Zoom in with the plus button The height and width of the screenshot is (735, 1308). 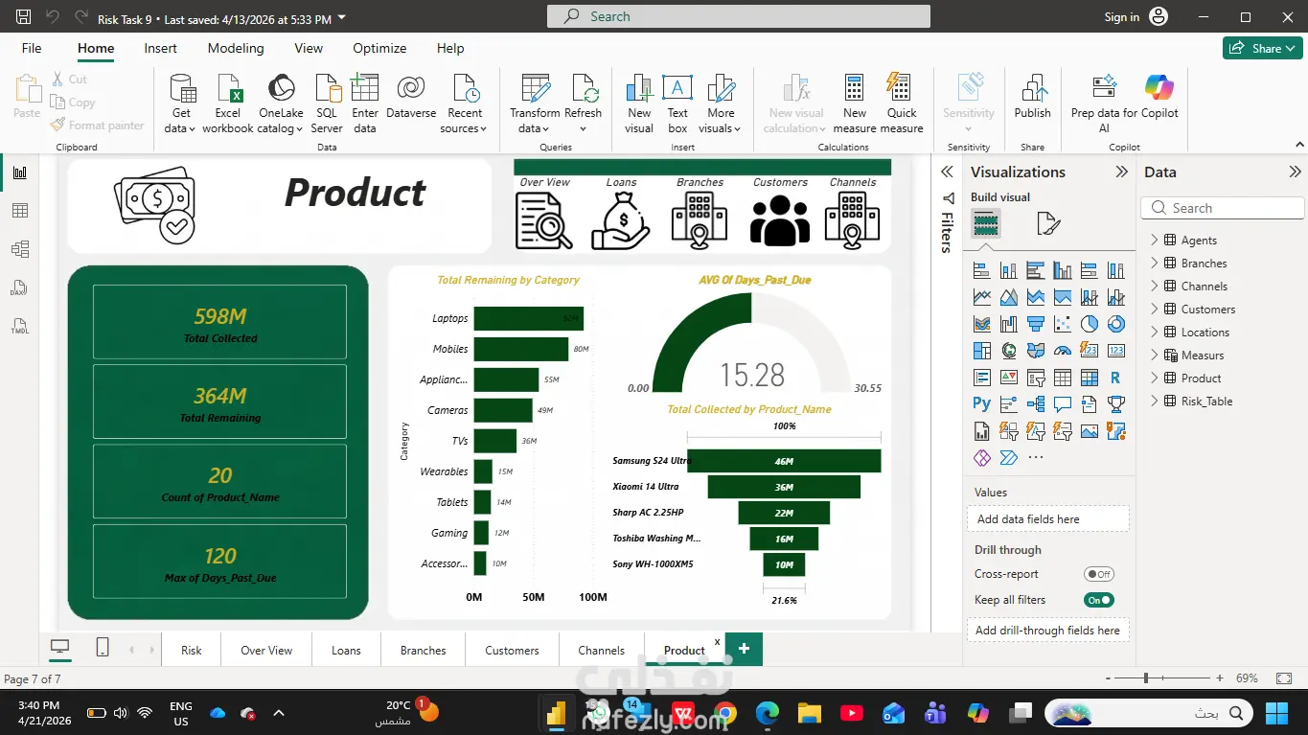(x=1219, y=678)
